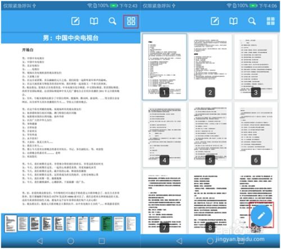Tap the search magnifier on the left screen
The height and width of the screenshot is (249, 281).
pos(112,21)
